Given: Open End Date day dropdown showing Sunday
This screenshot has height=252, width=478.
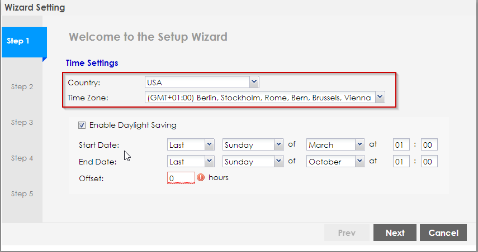Looking at the screenshot, I should point(253,162).
